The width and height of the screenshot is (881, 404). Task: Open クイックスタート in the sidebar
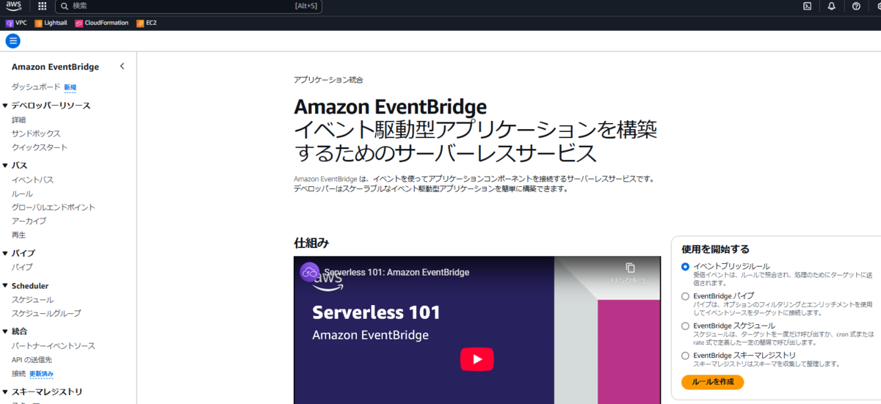tap(40, 147)
